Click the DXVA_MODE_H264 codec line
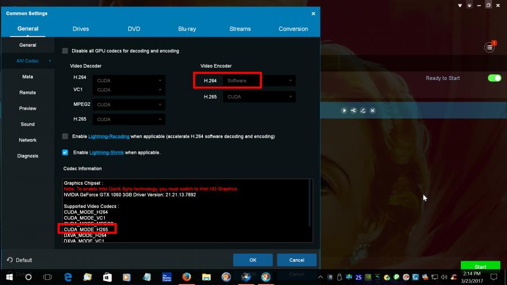This screenshot has width=507, height=285. point(85,235)
